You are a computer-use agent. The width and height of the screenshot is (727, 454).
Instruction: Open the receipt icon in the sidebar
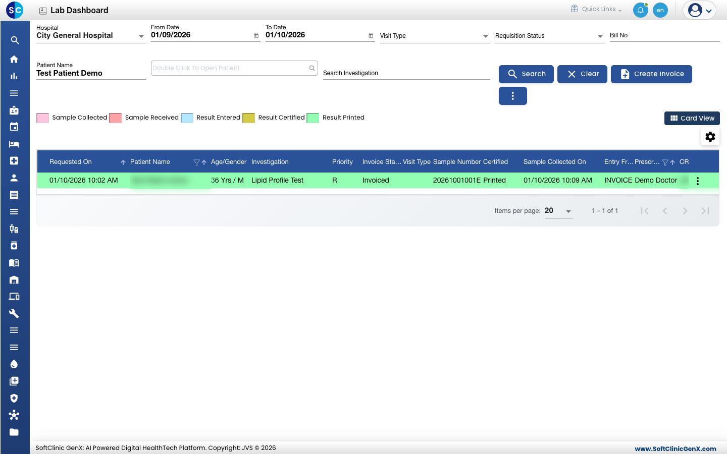coord(14,195)
